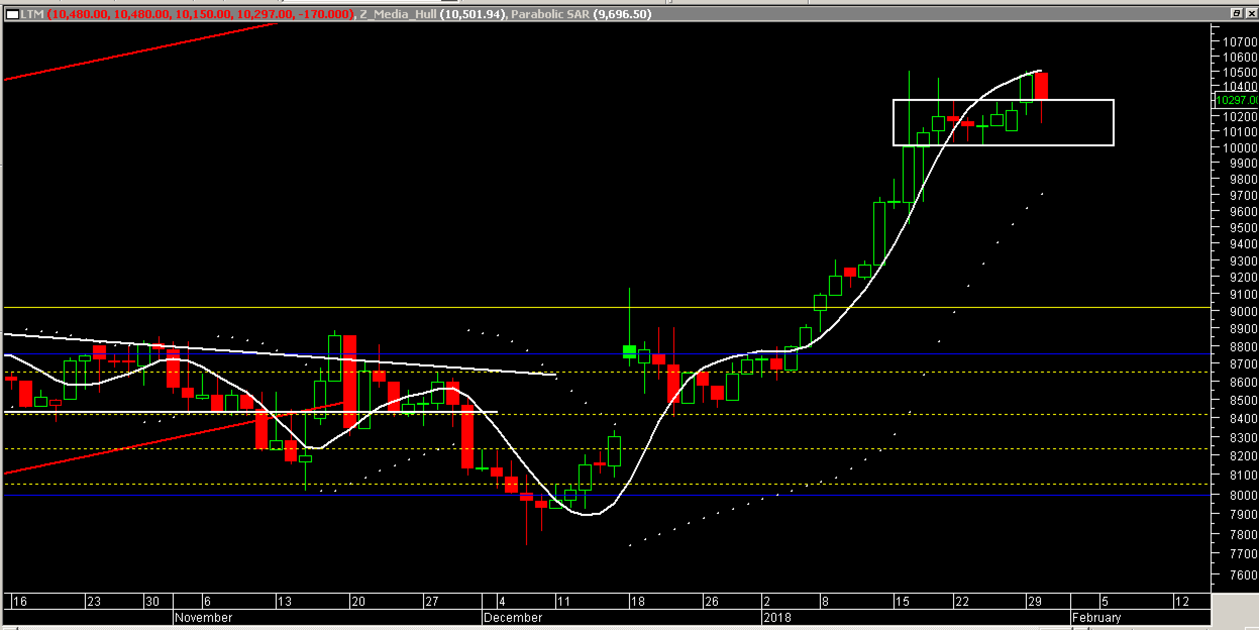Select the white consolidation rectangle's right edge
The image size is (1259, 630).
coord(1113,123)
